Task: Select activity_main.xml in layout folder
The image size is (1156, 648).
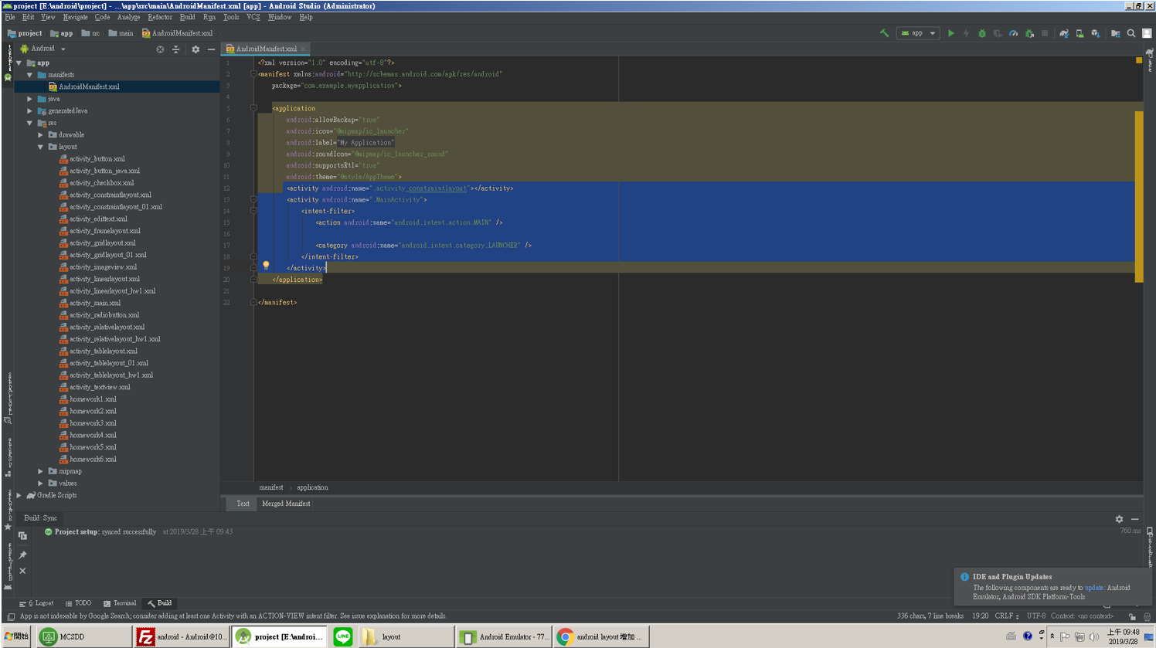Action: (x=95, y=303)
